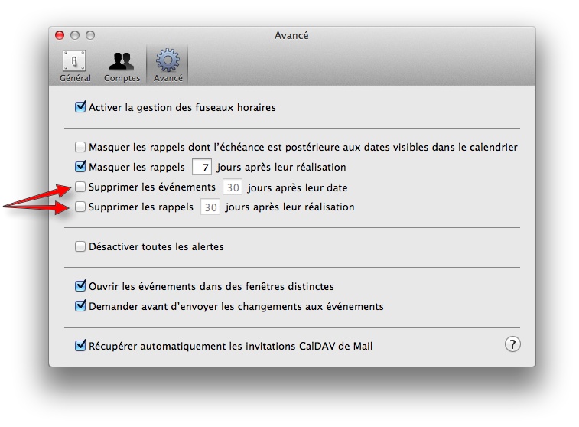Close the Avancé preferences window

point(60,35)
